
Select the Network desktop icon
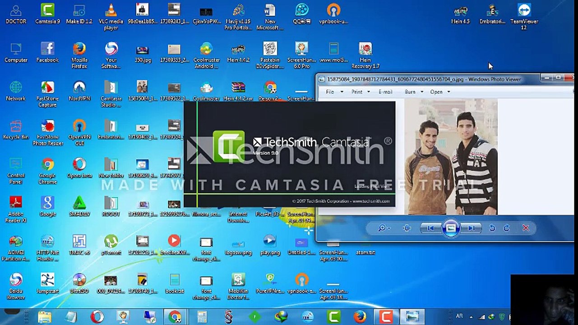[16, 90]
